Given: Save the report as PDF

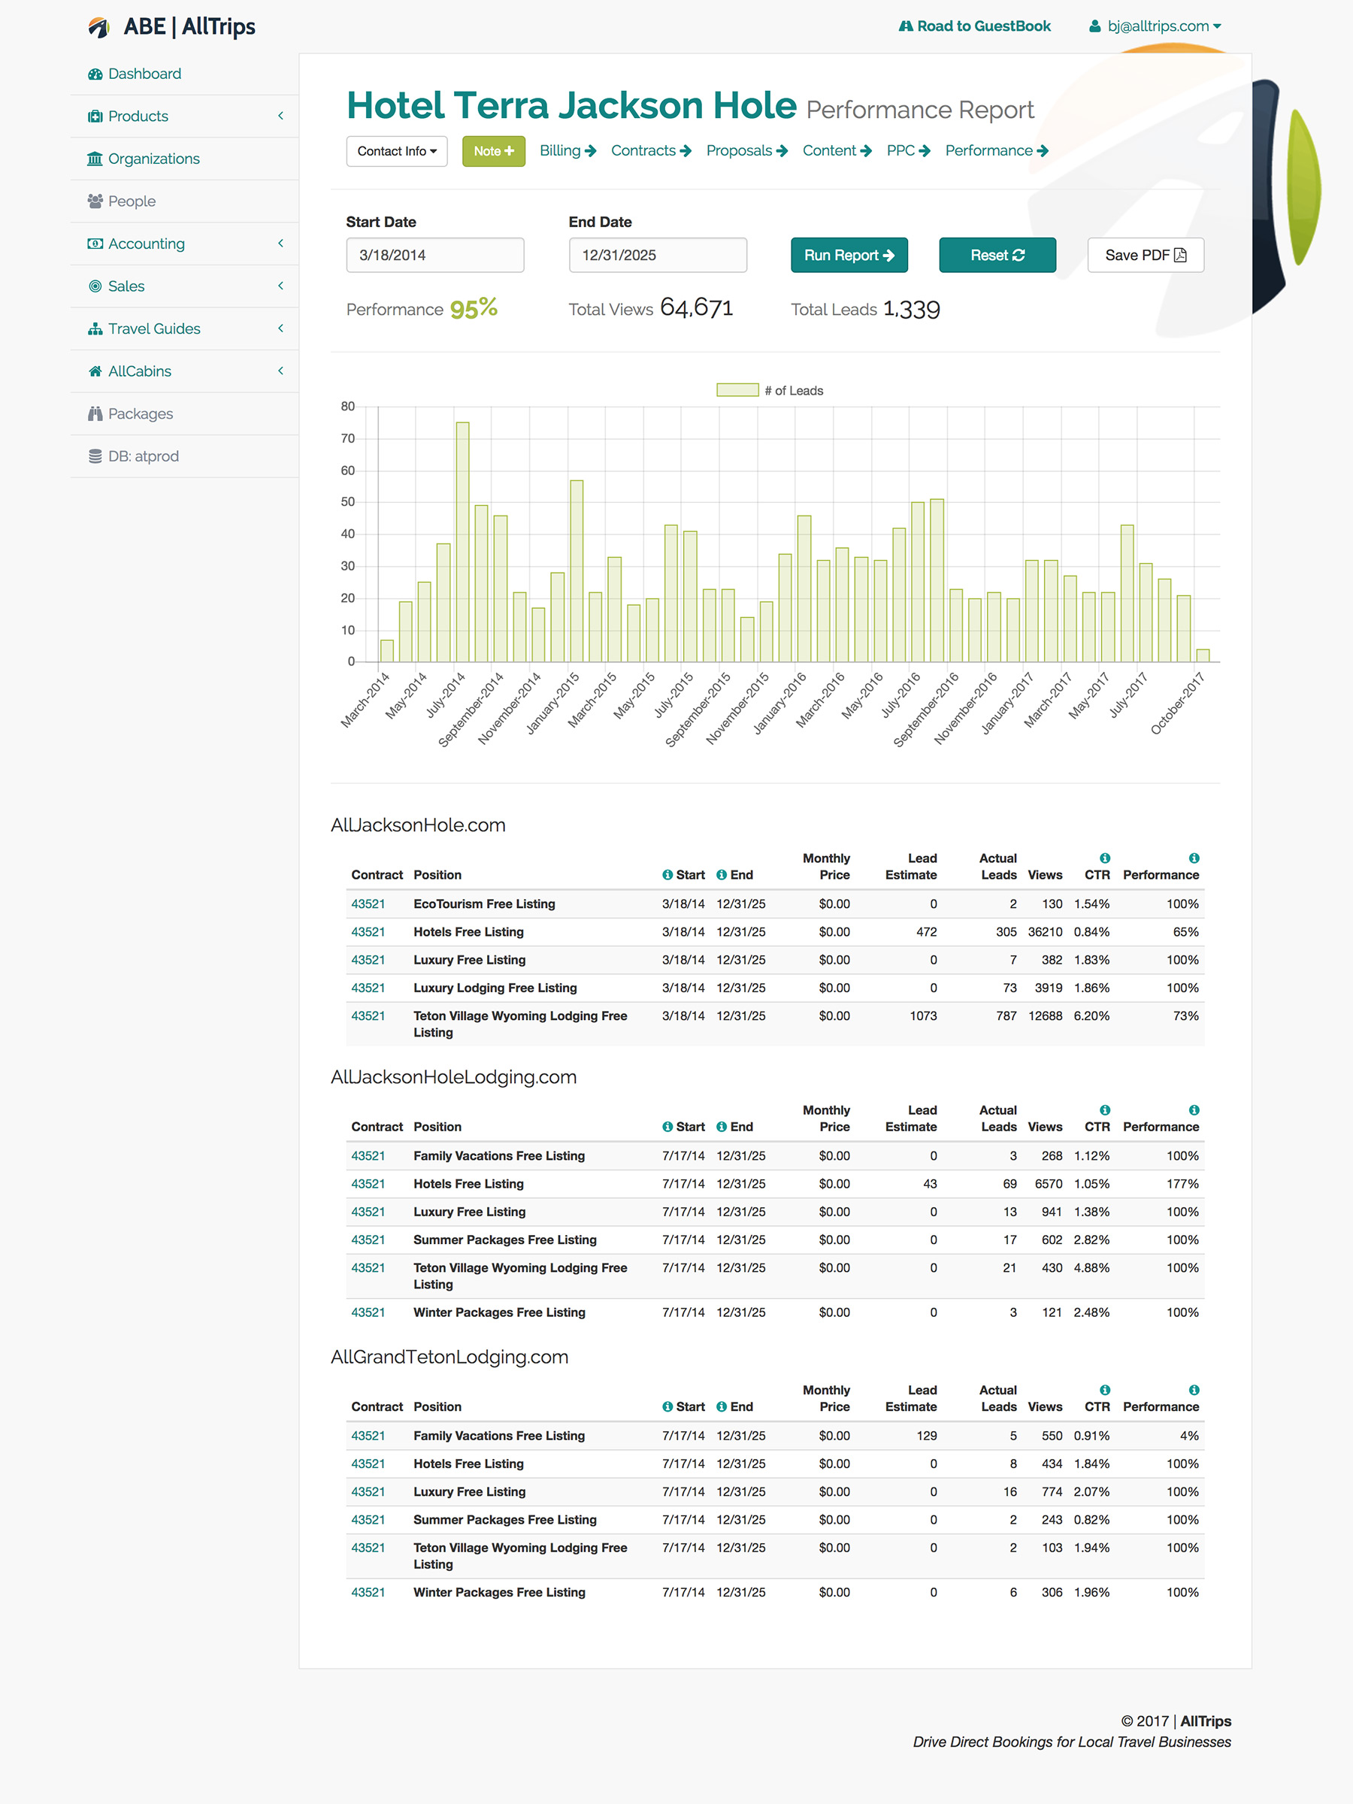Looking at the screenshot, I should [x=1144, y=256].
